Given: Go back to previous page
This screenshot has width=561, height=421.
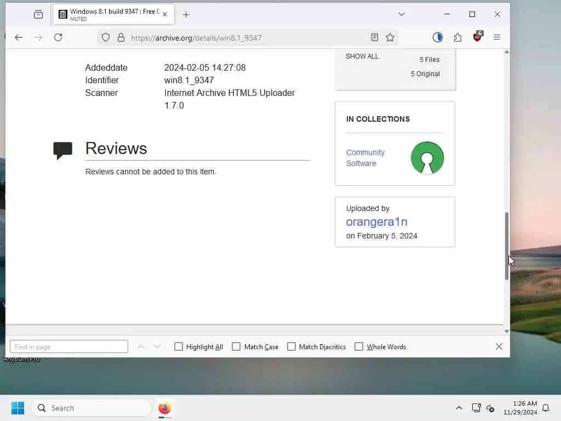Looking at the screenshot, I should (x=19, y=37).
